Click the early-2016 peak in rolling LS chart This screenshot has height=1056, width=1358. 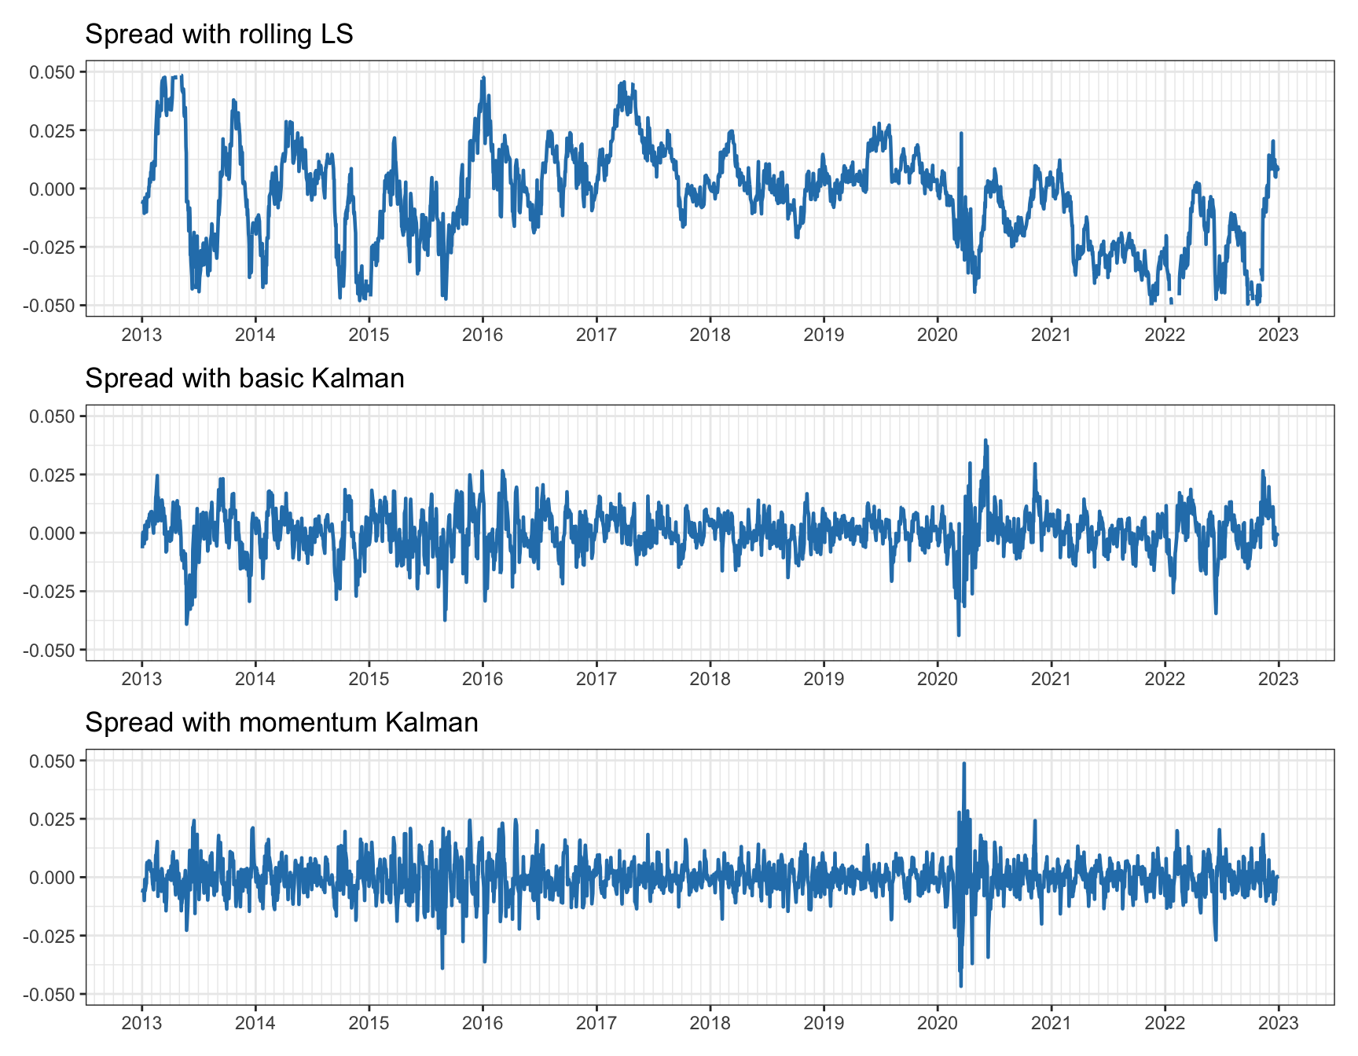point(483,79)
